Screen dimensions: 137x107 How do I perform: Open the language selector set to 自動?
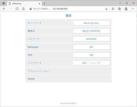coord(91,55)
